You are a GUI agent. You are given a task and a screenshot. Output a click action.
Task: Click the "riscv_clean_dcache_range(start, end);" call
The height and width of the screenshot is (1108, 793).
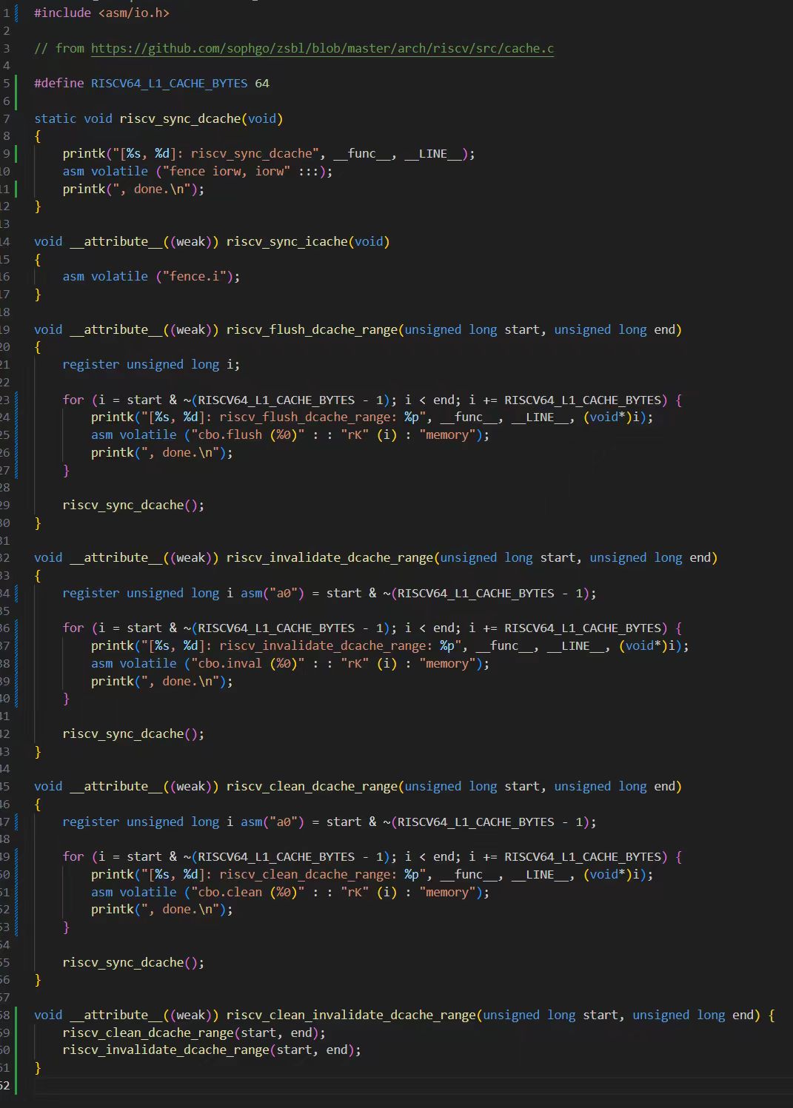coord(194,1033)
